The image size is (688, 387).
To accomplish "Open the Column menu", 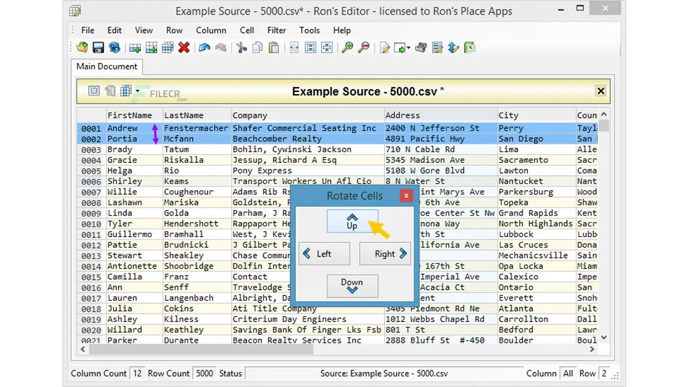I will tap(211, 30).
